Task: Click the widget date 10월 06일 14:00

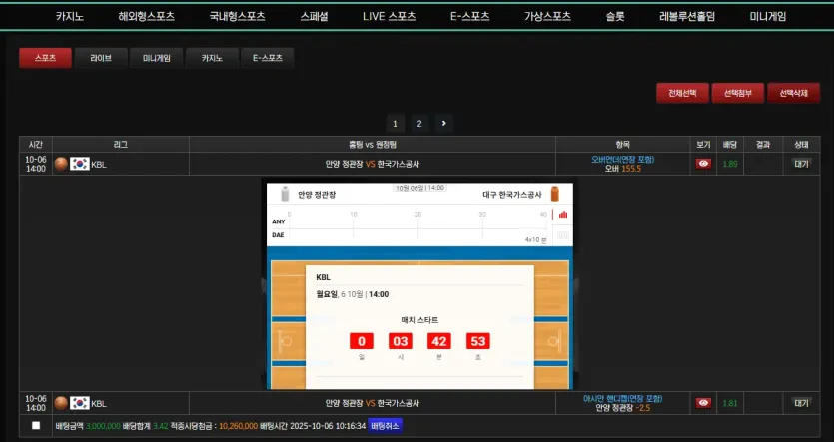Action: coord(420,188)
